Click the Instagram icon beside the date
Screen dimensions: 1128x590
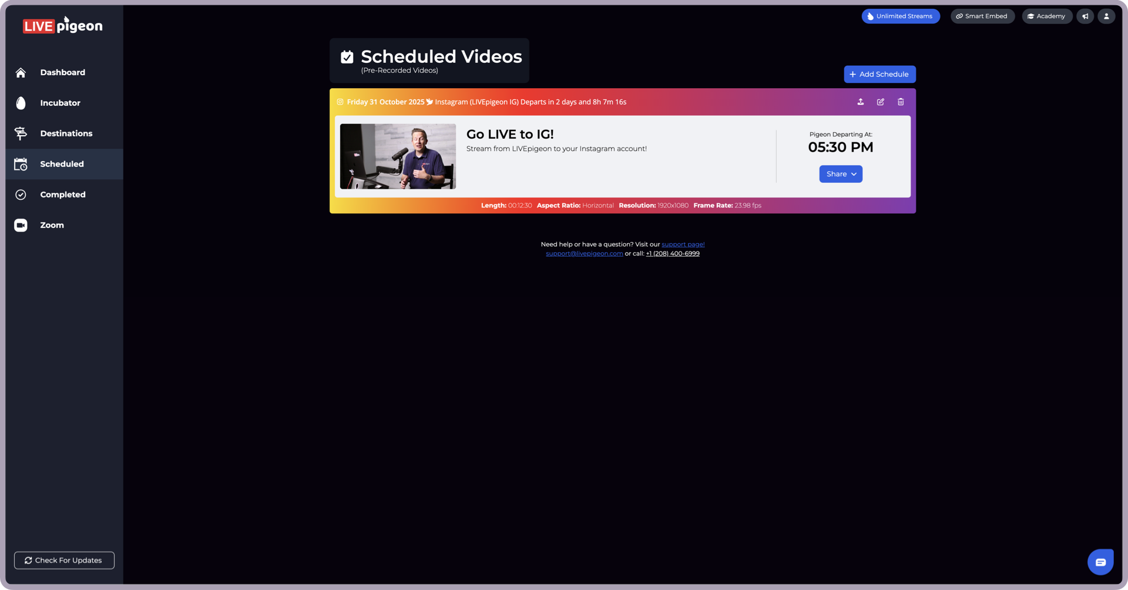[340, 102]
